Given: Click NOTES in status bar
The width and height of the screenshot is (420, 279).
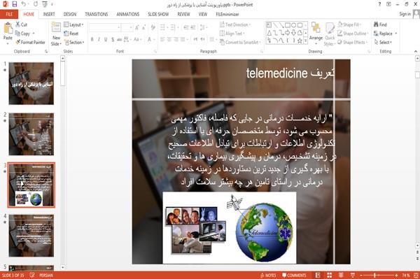Looking at the screenshot, I should pyautogui.click(x=268, y=276).
